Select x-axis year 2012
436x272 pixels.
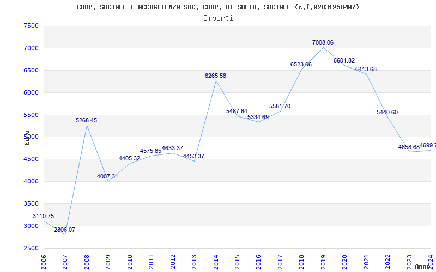coord(172,262)
